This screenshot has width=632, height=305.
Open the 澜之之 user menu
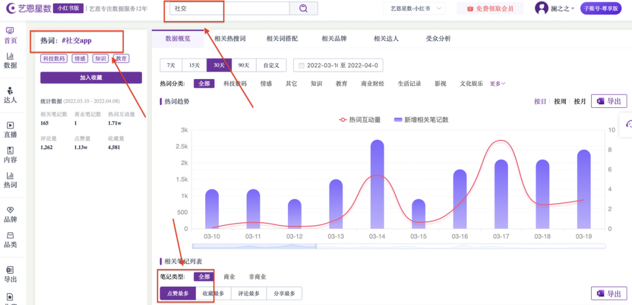point(563,9)
